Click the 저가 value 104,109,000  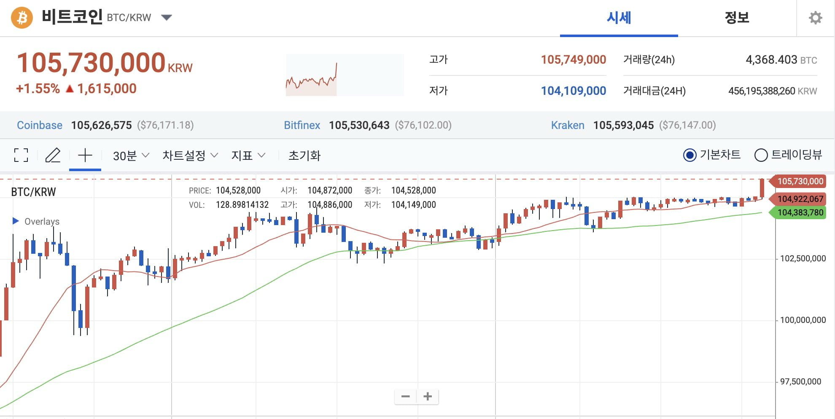[x=574, y=91]
